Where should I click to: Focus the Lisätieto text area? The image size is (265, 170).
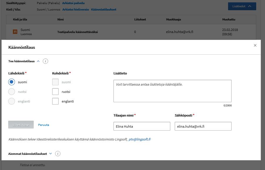coord(172,91)
